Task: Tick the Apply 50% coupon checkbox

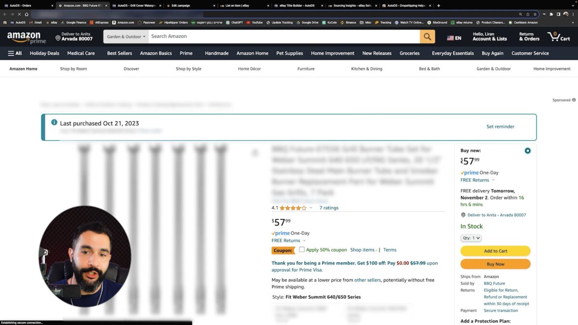Action: 302,249
